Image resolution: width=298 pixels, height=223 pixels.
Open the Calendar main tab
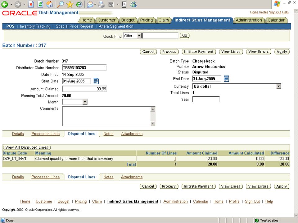tap(276, 20)
